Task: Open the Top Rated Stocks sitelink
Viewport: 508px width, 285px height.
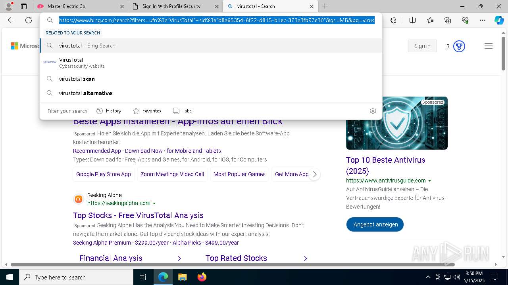Action: click(x=236, y=258)
